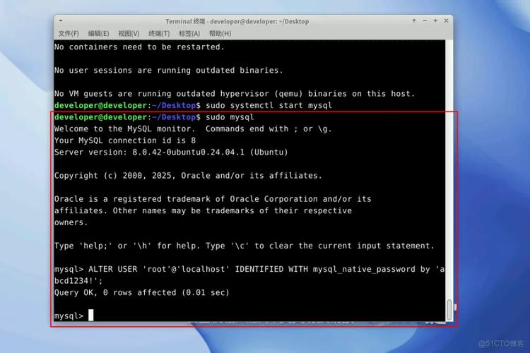Maximize the Terminal window with the plus icon
This screenshot has height=353, width=530.
pyautogui.click(x=434, y=21)
